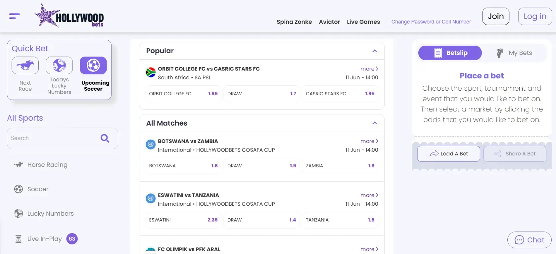
Task: Click the search magnifier icon
Action: [105, 138]
